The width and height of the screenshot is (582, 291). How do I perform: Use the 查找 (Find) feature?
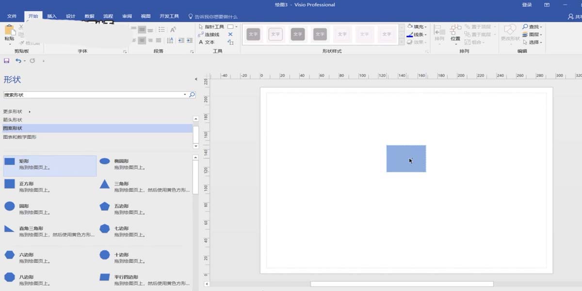pos(530,27)
